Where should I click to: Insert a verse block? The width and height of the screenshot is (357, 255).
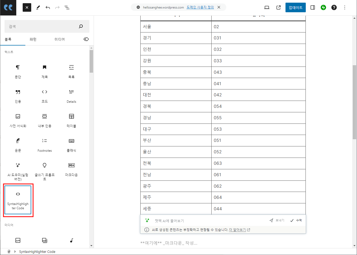18,145
